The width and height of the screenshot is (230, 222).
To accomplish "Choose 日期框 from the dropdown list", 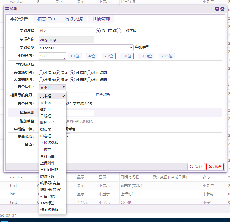I will (x=46, y=116).
